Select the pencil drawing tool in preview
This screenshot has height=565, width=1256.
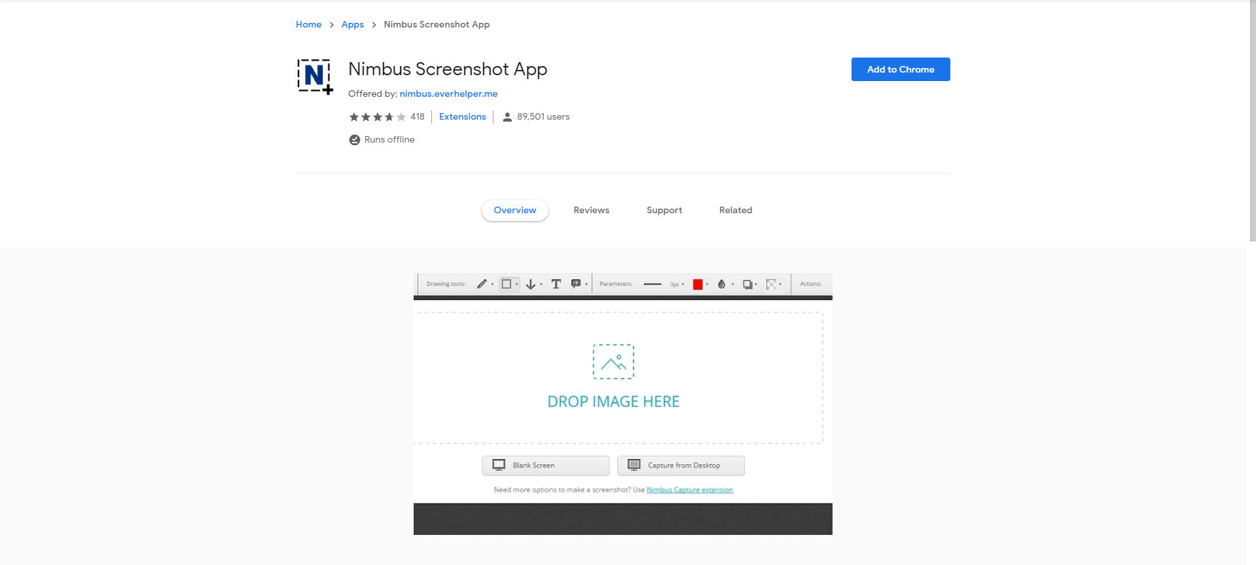tap(482, 284)
